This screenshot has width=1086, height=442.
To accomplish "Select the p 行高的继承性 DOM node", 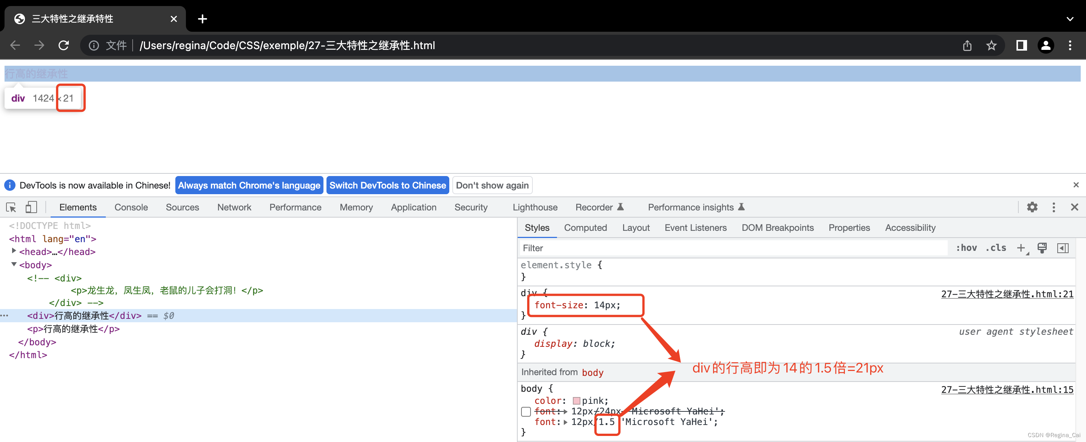I will (x=73, y=329).
